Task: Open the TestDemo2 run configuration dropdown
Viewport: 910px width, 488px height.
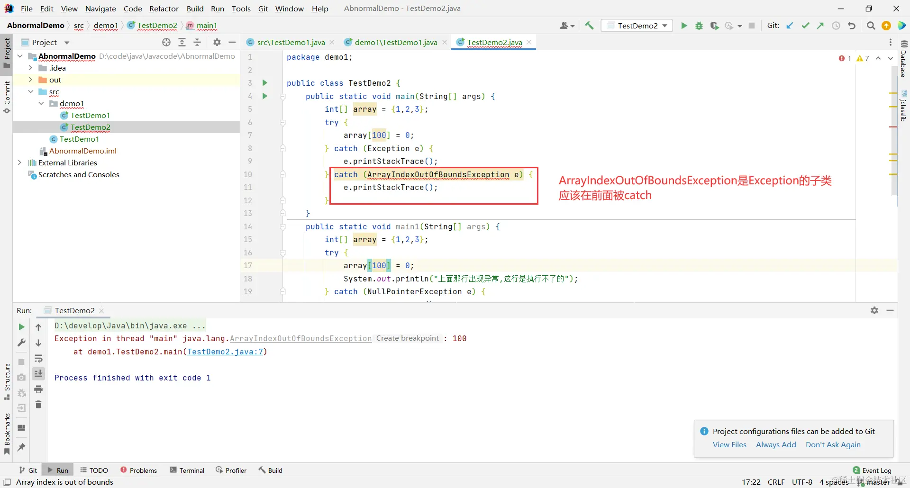Action: click(637, 26)
